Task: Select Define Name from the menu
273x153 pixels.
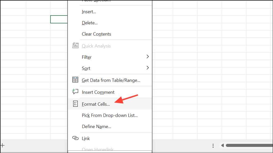Action: coord(96,126)
